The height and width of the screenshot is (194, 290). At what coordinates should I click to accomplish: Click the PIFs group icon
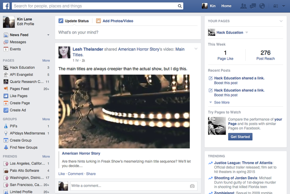pos(6,126)
